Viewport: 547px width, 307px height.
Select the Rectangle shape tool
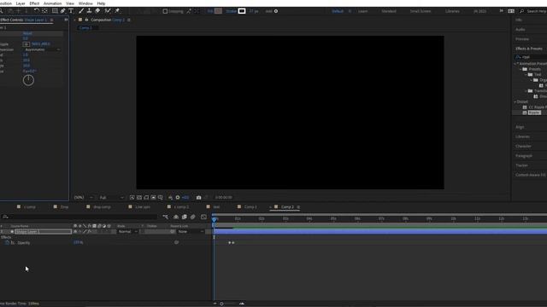coord(55,11)
